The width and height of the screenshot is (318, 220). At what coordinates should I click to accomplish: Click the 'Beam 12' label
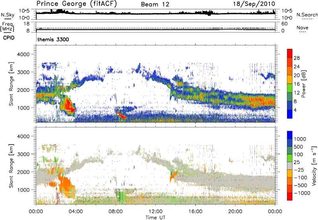(155, 4)
